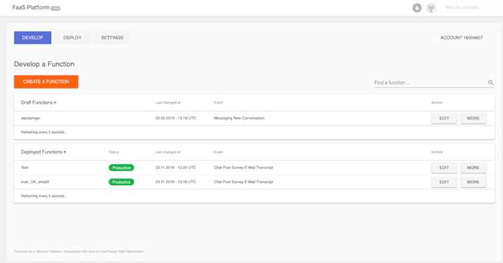Click Event header in Draft table
The width and height of the screenshot is (503, 263).
pos(218,103)
